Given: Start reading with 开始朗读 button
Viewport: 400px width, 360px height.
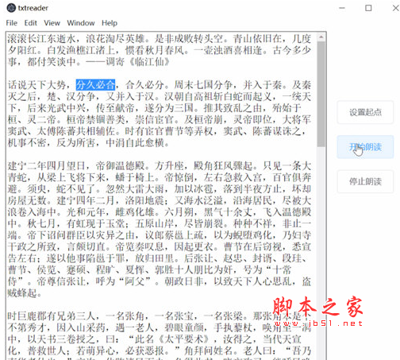Looking at the screenshot, I should [365, 147].
